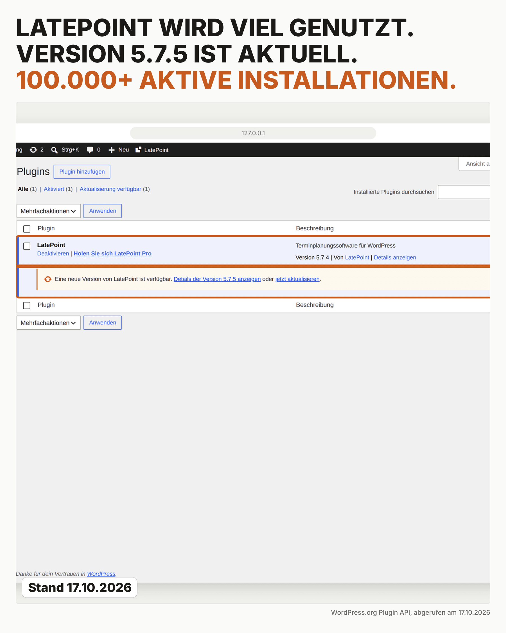
Task: Open comments via the speech bubble icon
Action: [90, 150]
